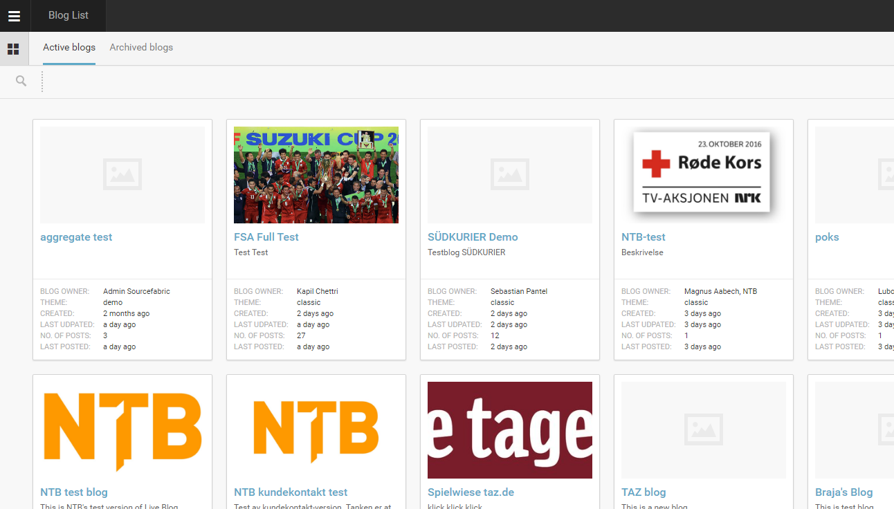The width and height of the screenshot is (894, 509).
Task: Click NTB test blog logo thumbnail
Action: coord(122,430)
